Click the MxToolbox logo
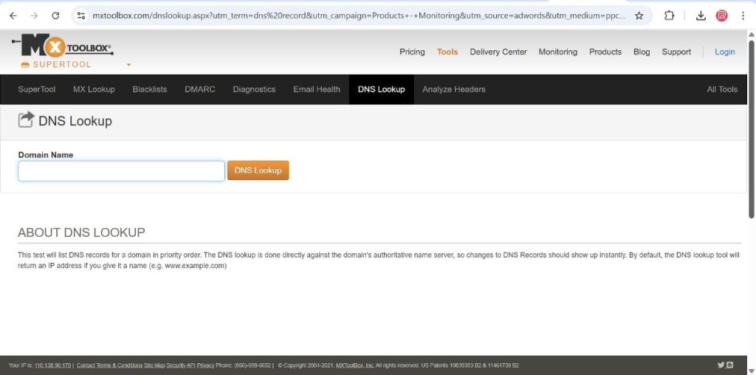 (63, 46)
